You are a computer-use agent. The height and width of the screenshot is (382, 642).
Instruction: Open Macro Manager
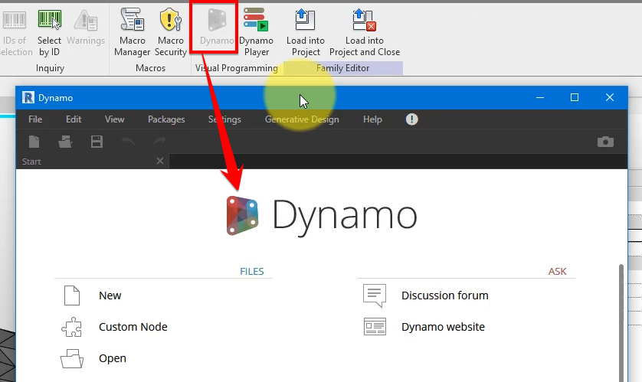click(x=133, y=34)
